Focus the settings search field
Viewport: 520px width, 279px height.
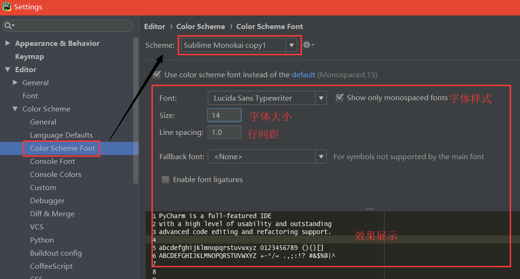point(68,25)
